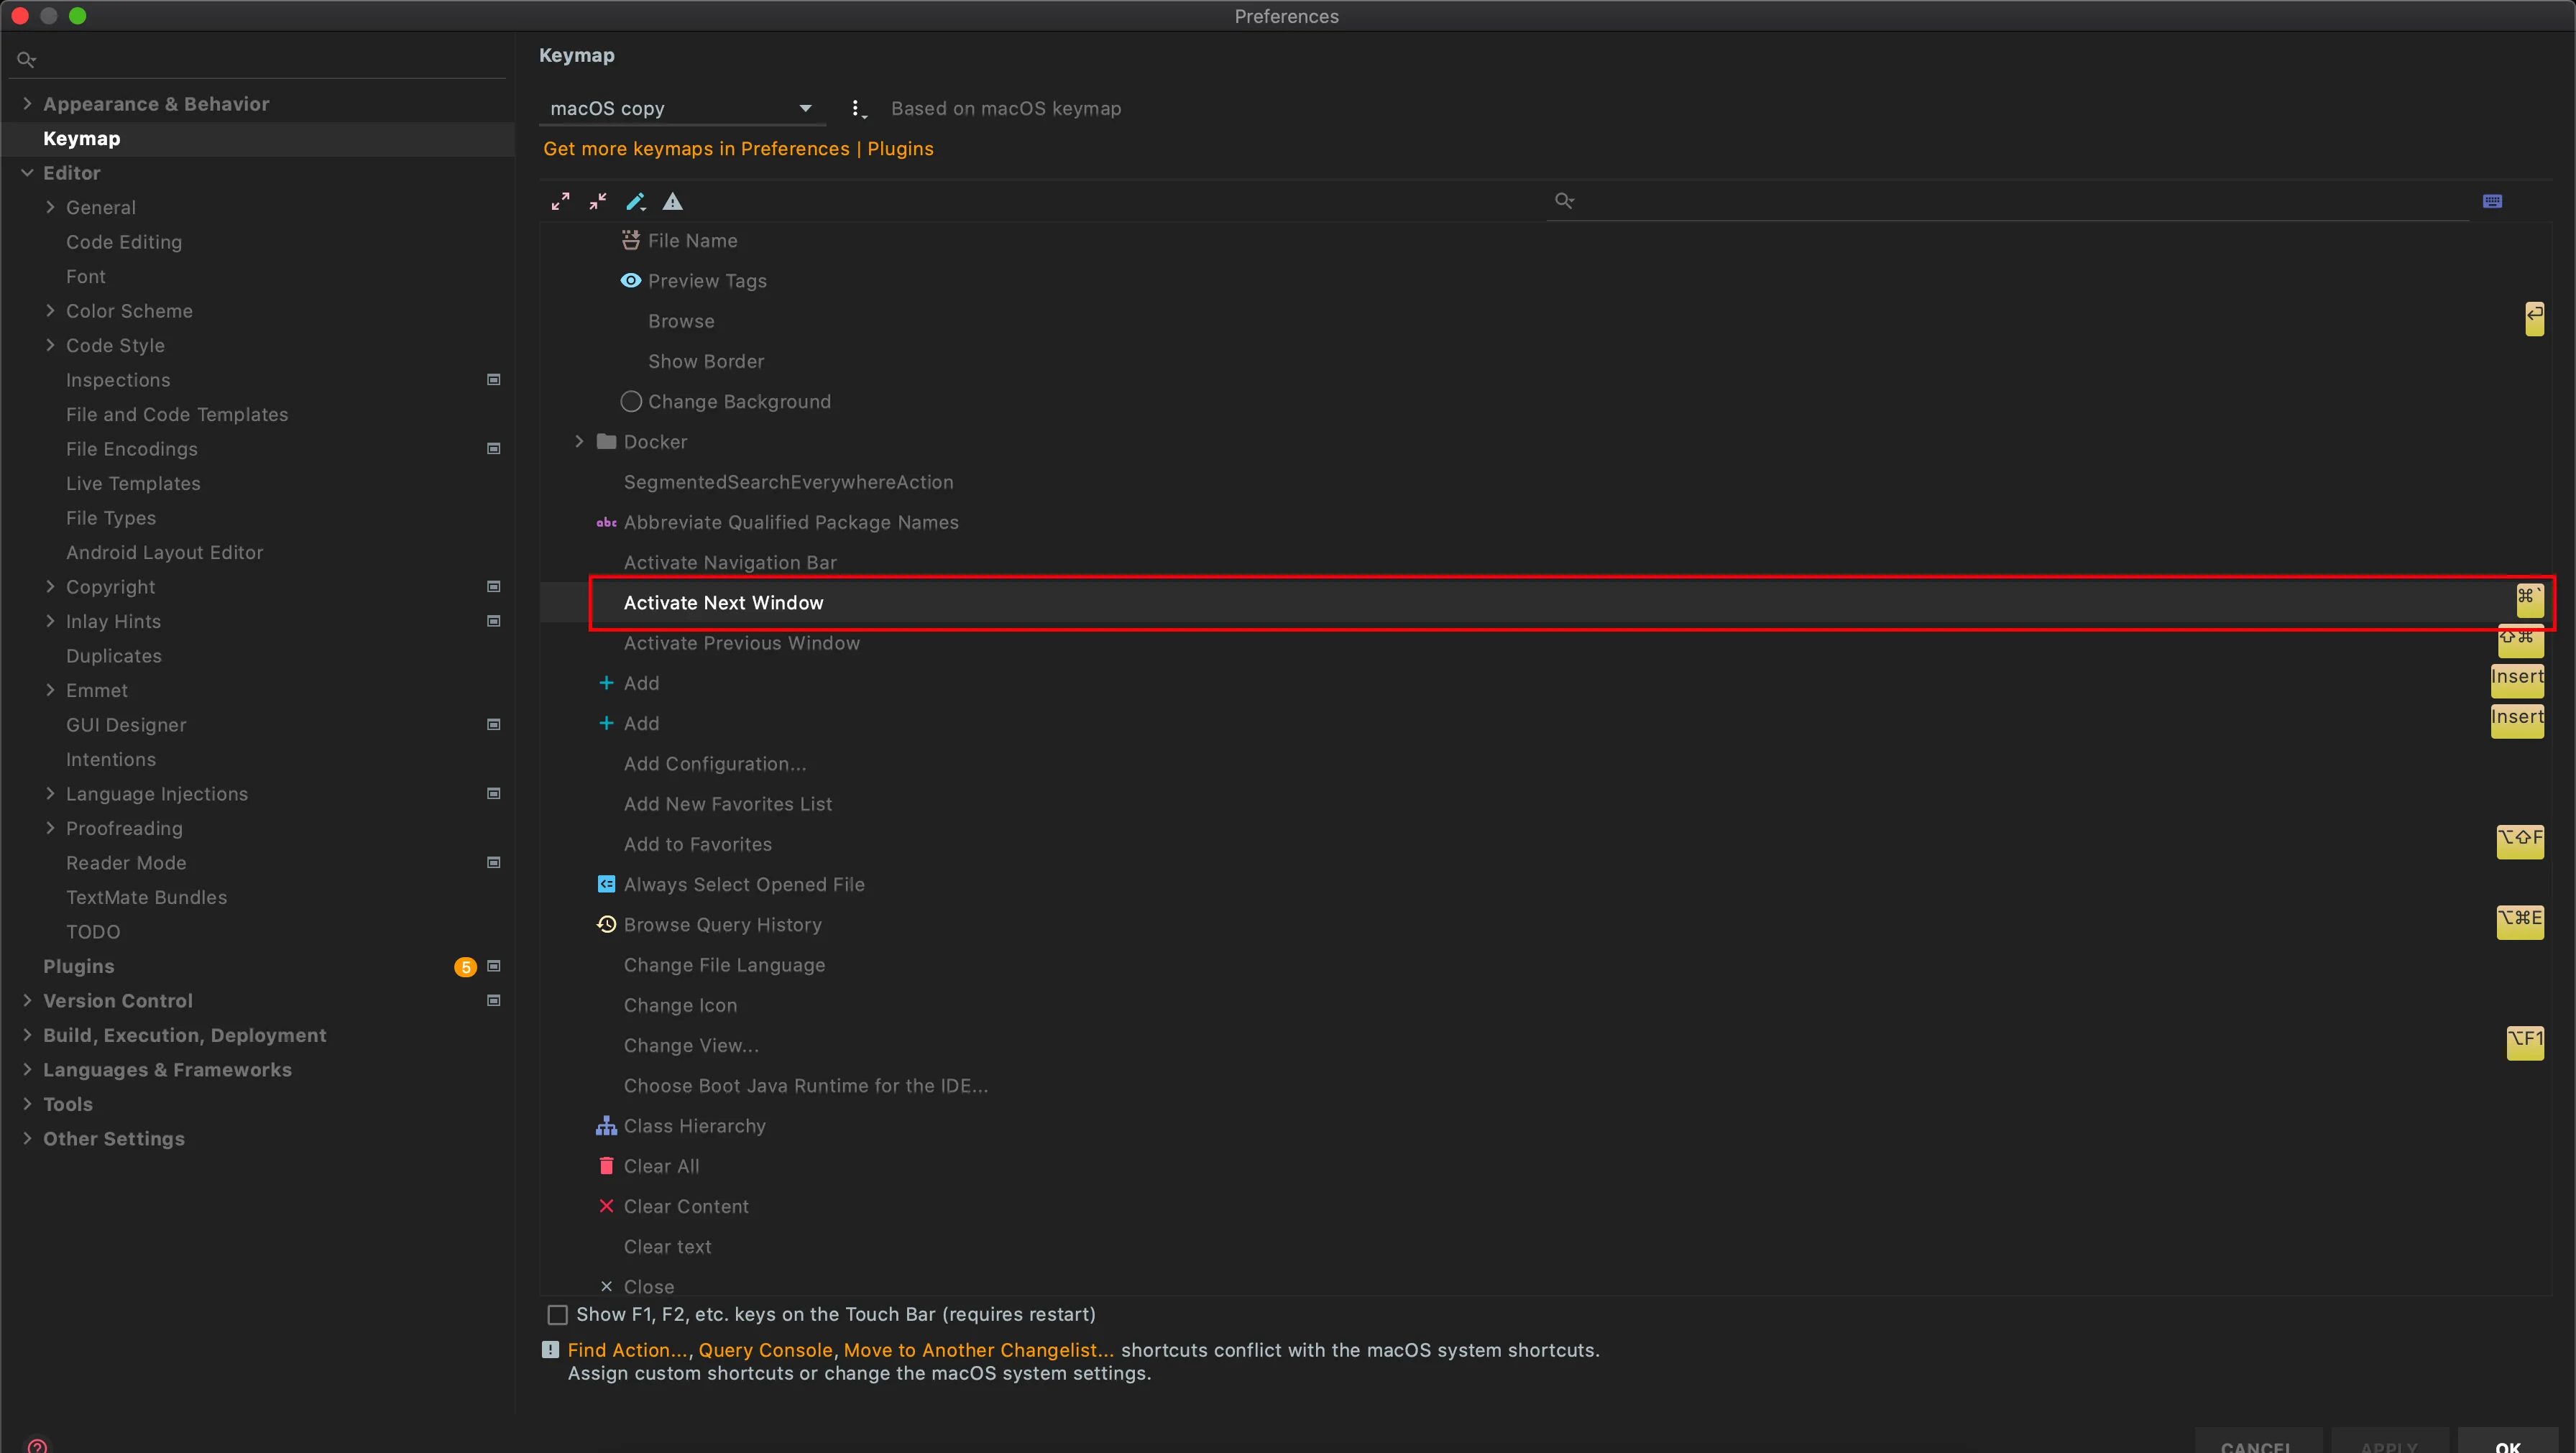Expand the Docker folder in action tree

579,441
